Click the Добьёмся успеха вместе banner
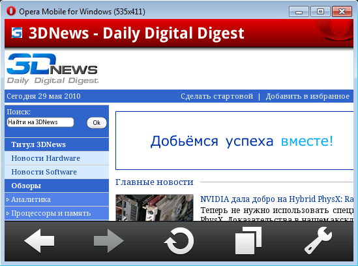This screenshot has width=358, height=266. click(235, 141)
